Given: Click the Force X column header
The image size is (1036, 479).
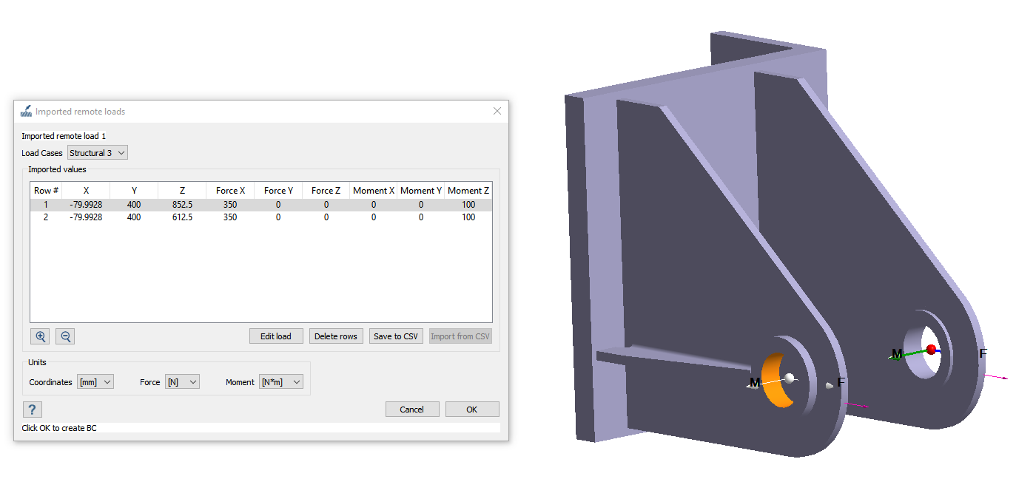Looking at the screenshot, I should coord(230,191).
